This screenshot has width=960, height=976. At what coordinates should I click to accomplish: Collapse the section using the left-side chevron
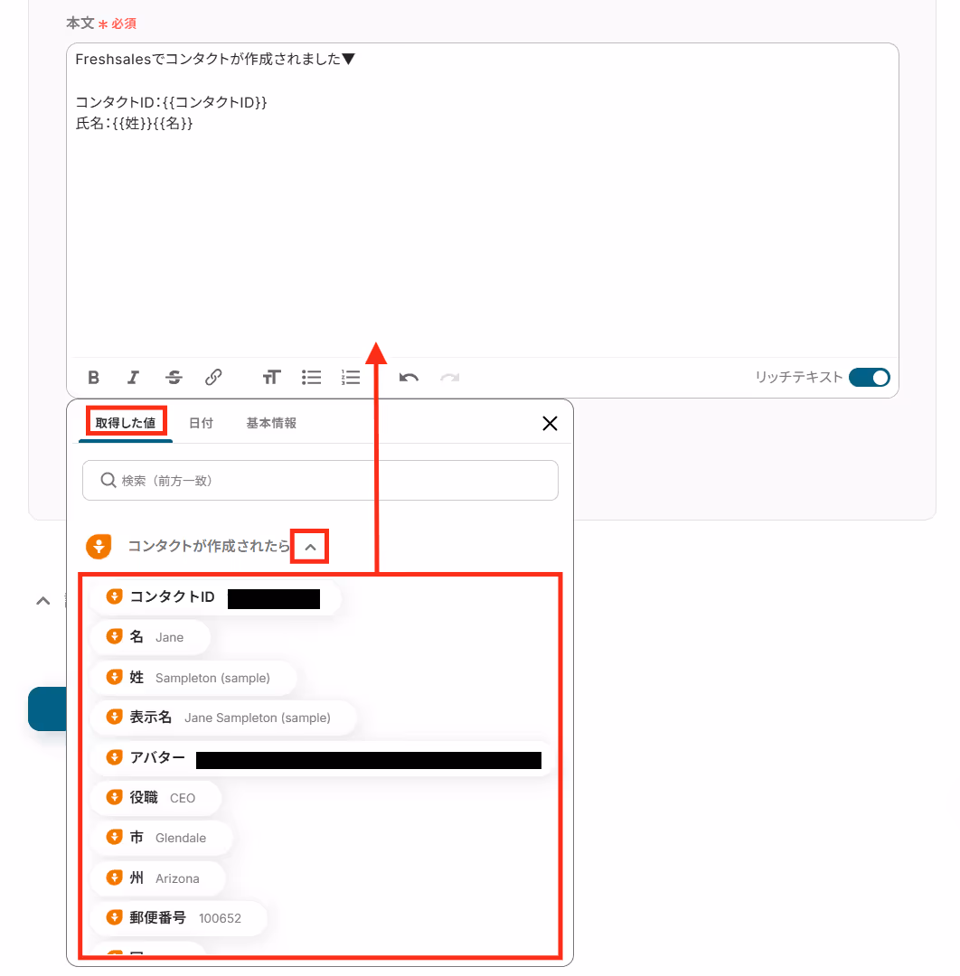point(43,601)
